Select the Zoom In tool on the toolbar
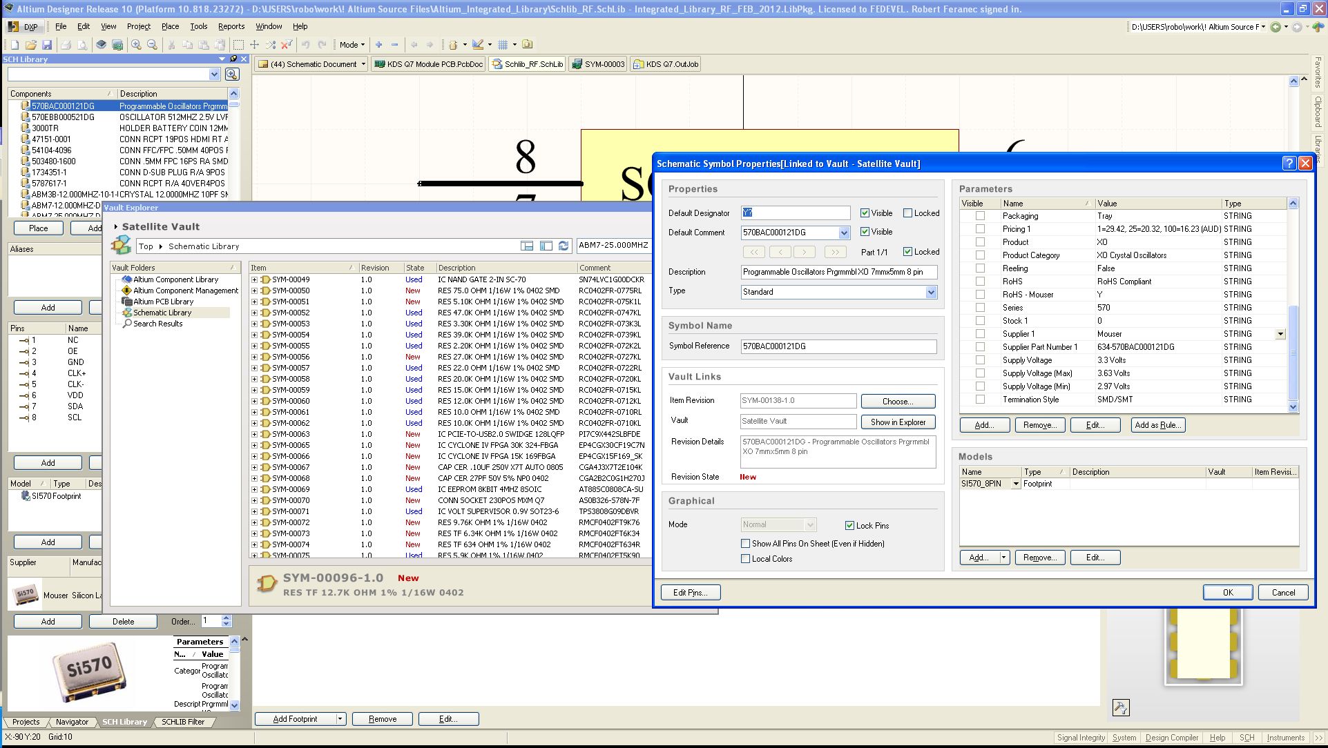Viewport: 1328px width, 748px height. tap(136, 45)
